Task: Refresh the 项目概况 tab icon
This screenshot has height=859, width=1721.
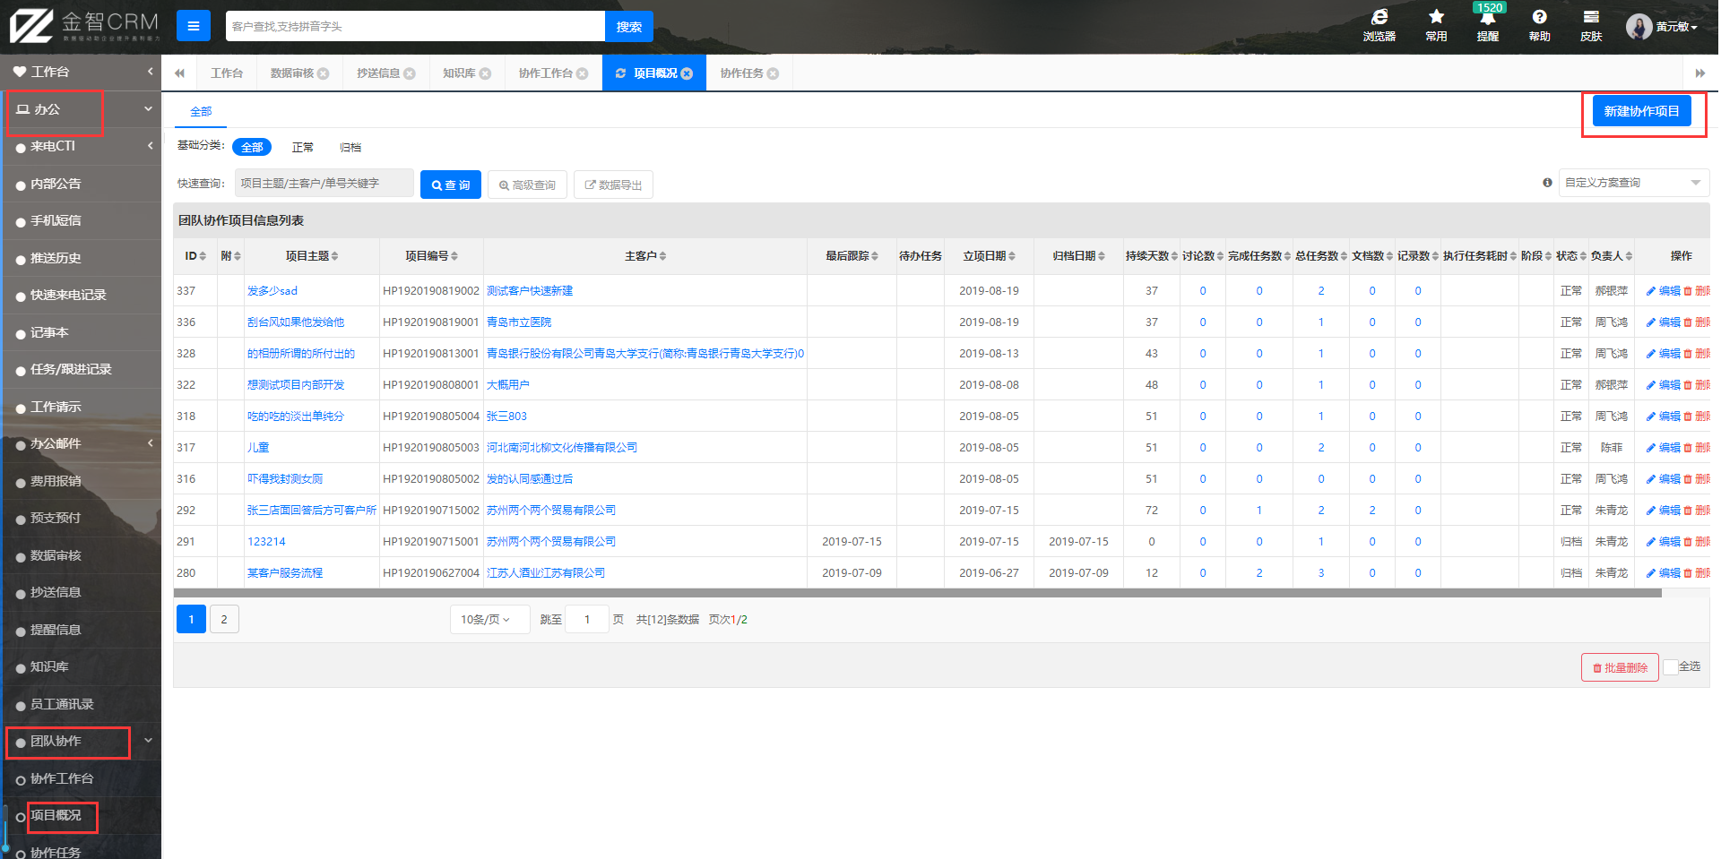Action: tap(620, 73)
